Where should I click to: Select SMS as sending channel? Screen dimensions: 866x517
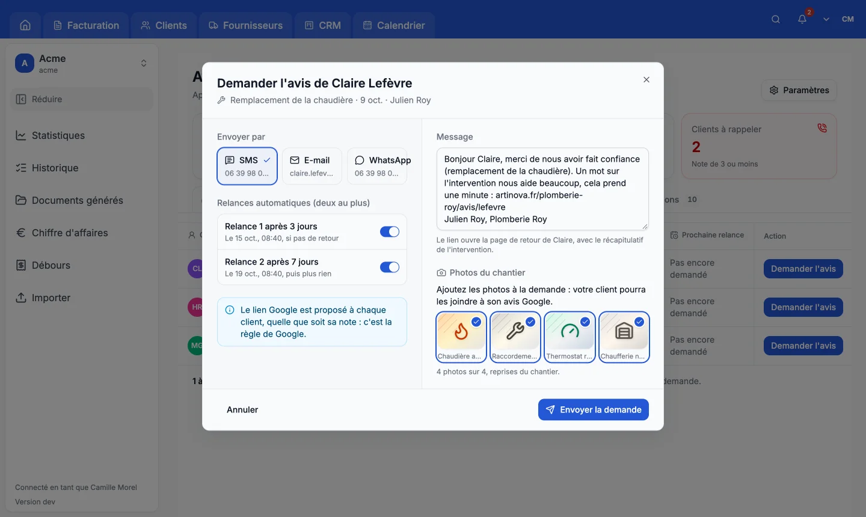(247, 166)
